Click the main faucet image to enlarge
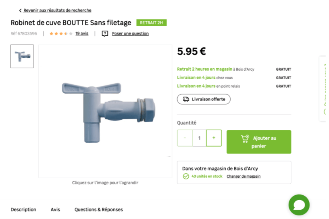This screenshot has height=219, width=329. (x=105, y=111)
